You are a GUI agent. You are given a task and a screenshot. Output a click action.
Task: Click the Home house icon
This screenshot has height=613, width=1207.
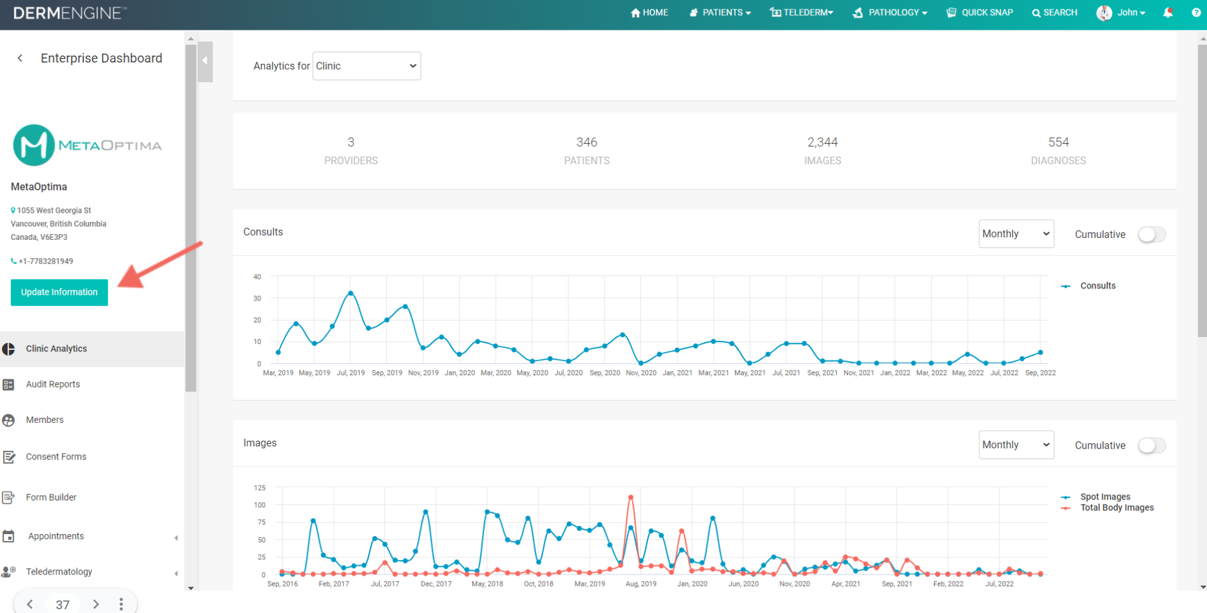[x=635, y=13]
